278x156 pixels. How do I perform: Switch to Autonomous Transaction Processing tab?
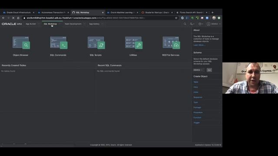point(53,13)
